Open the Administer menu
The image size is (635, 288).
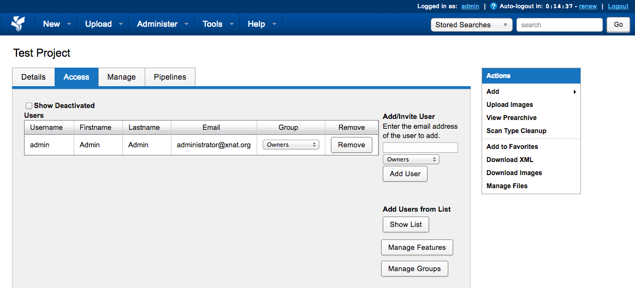pos(157,24)
